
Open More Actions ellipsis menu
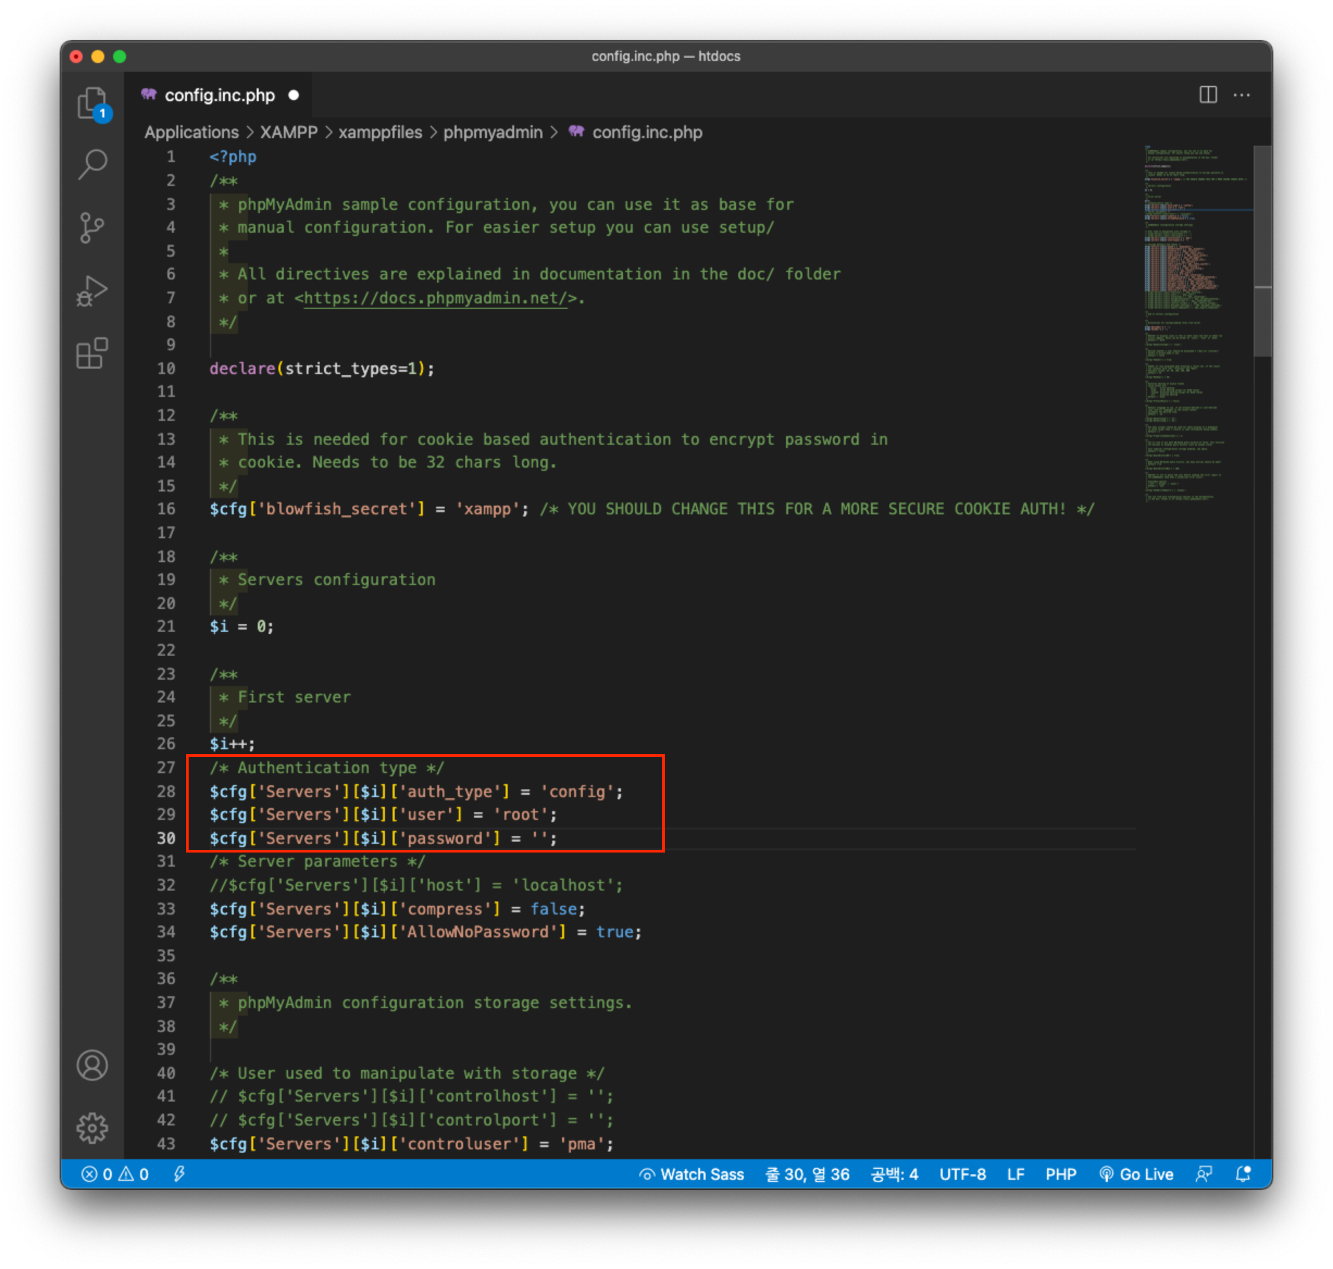[x=1242, y=95]
